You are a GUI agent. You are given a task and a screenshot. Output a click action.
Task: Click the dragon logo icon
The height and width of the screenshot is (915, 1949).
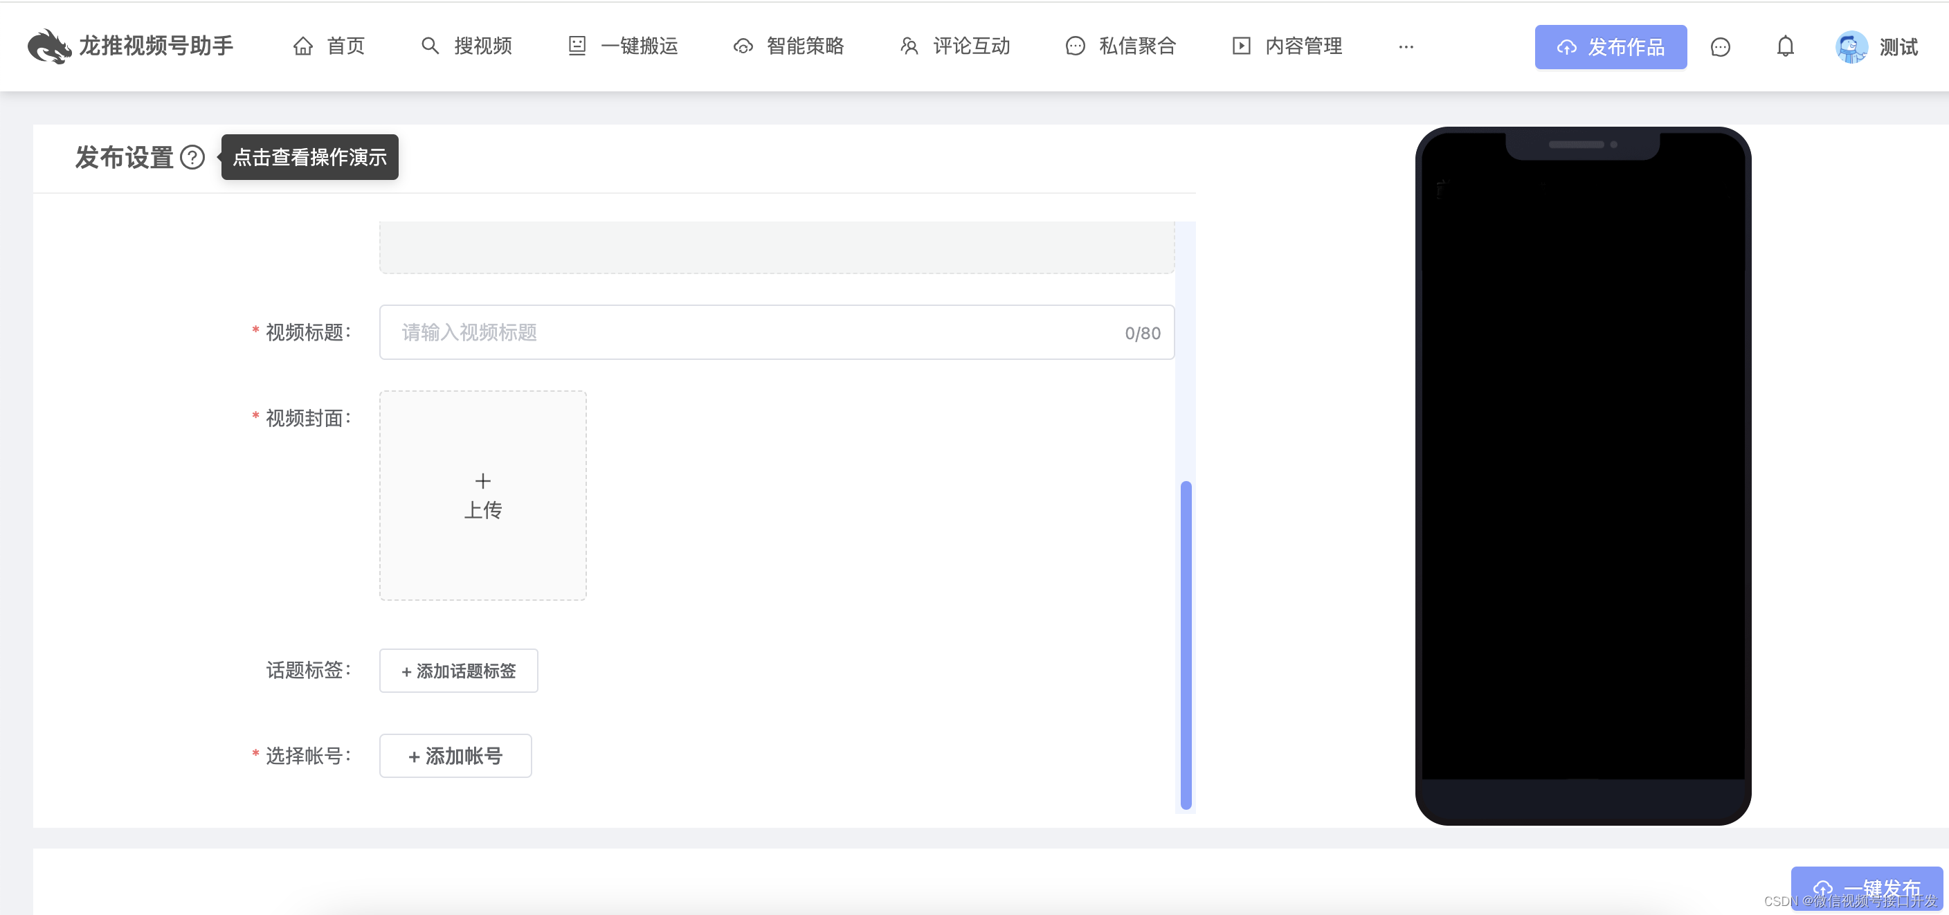48,47
